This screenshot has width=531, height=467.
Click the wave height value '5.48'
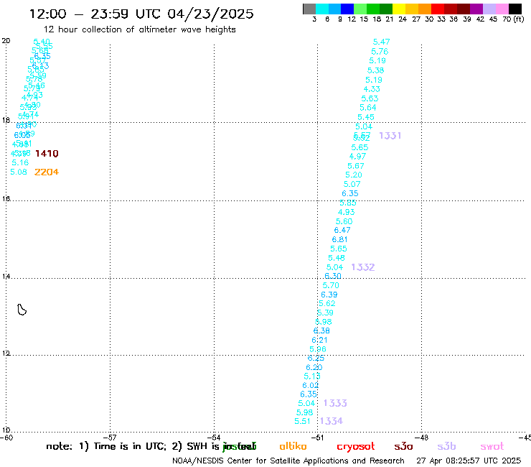click(337, 258)
